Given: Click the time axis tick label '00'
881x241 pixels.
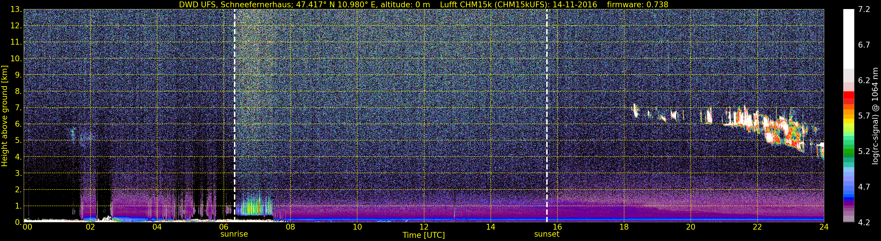Looking at the screenshot, I should tap(27, 227).
